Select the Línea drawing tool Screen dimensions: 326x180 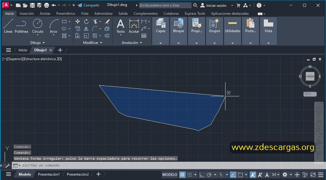click(x=8, y=26)
